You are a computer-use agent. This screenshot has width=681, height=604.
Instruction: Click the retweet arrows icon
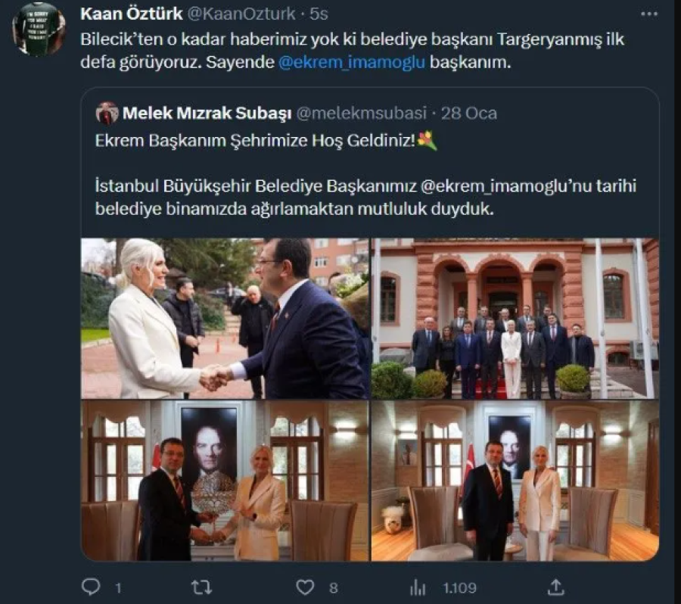tap(201, 587)
